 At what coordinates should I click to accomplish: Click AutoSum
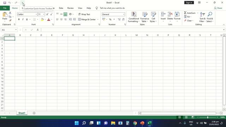[190, 13]
